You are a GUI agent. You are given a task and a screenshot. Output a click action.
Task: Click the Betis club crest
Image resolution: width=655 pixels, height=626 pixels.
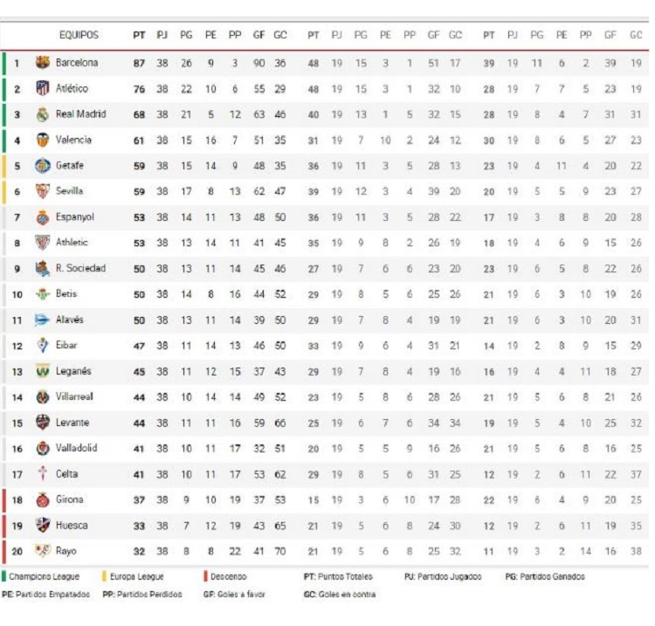[42, 294]
